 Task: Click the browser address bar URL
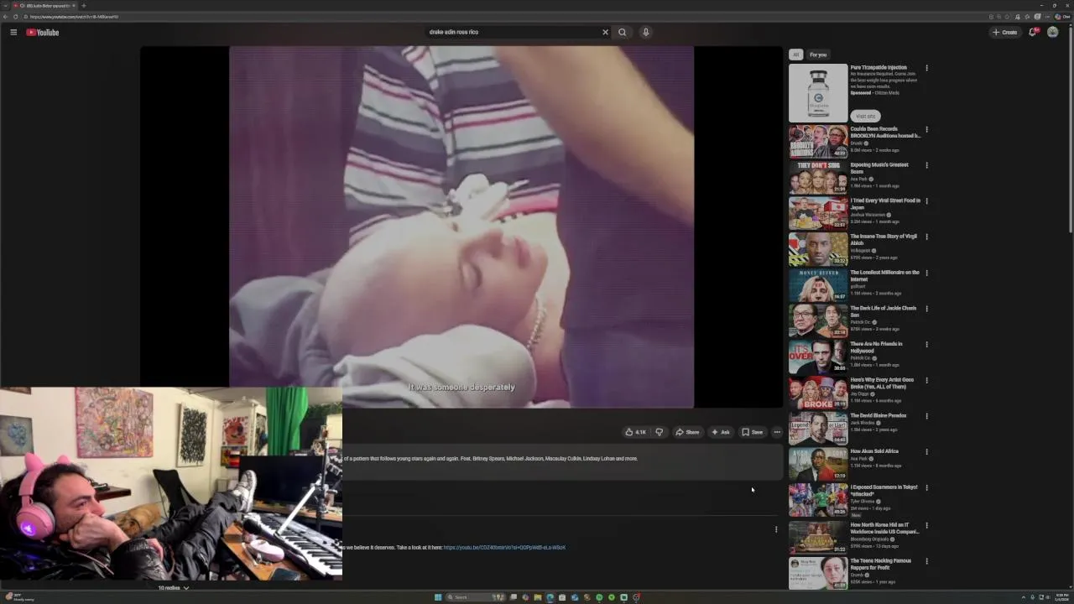coord(74,17)
